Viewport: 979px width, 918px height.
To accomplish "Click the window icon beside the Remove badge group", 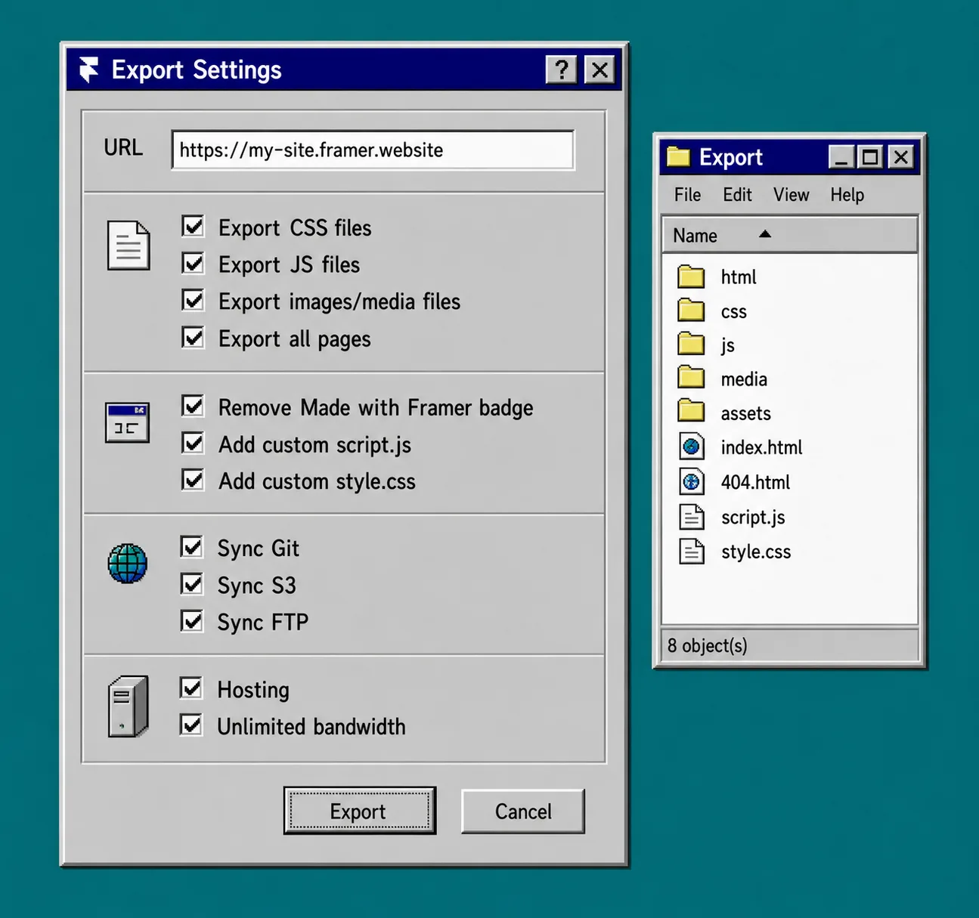I will [x=127, y=423].
